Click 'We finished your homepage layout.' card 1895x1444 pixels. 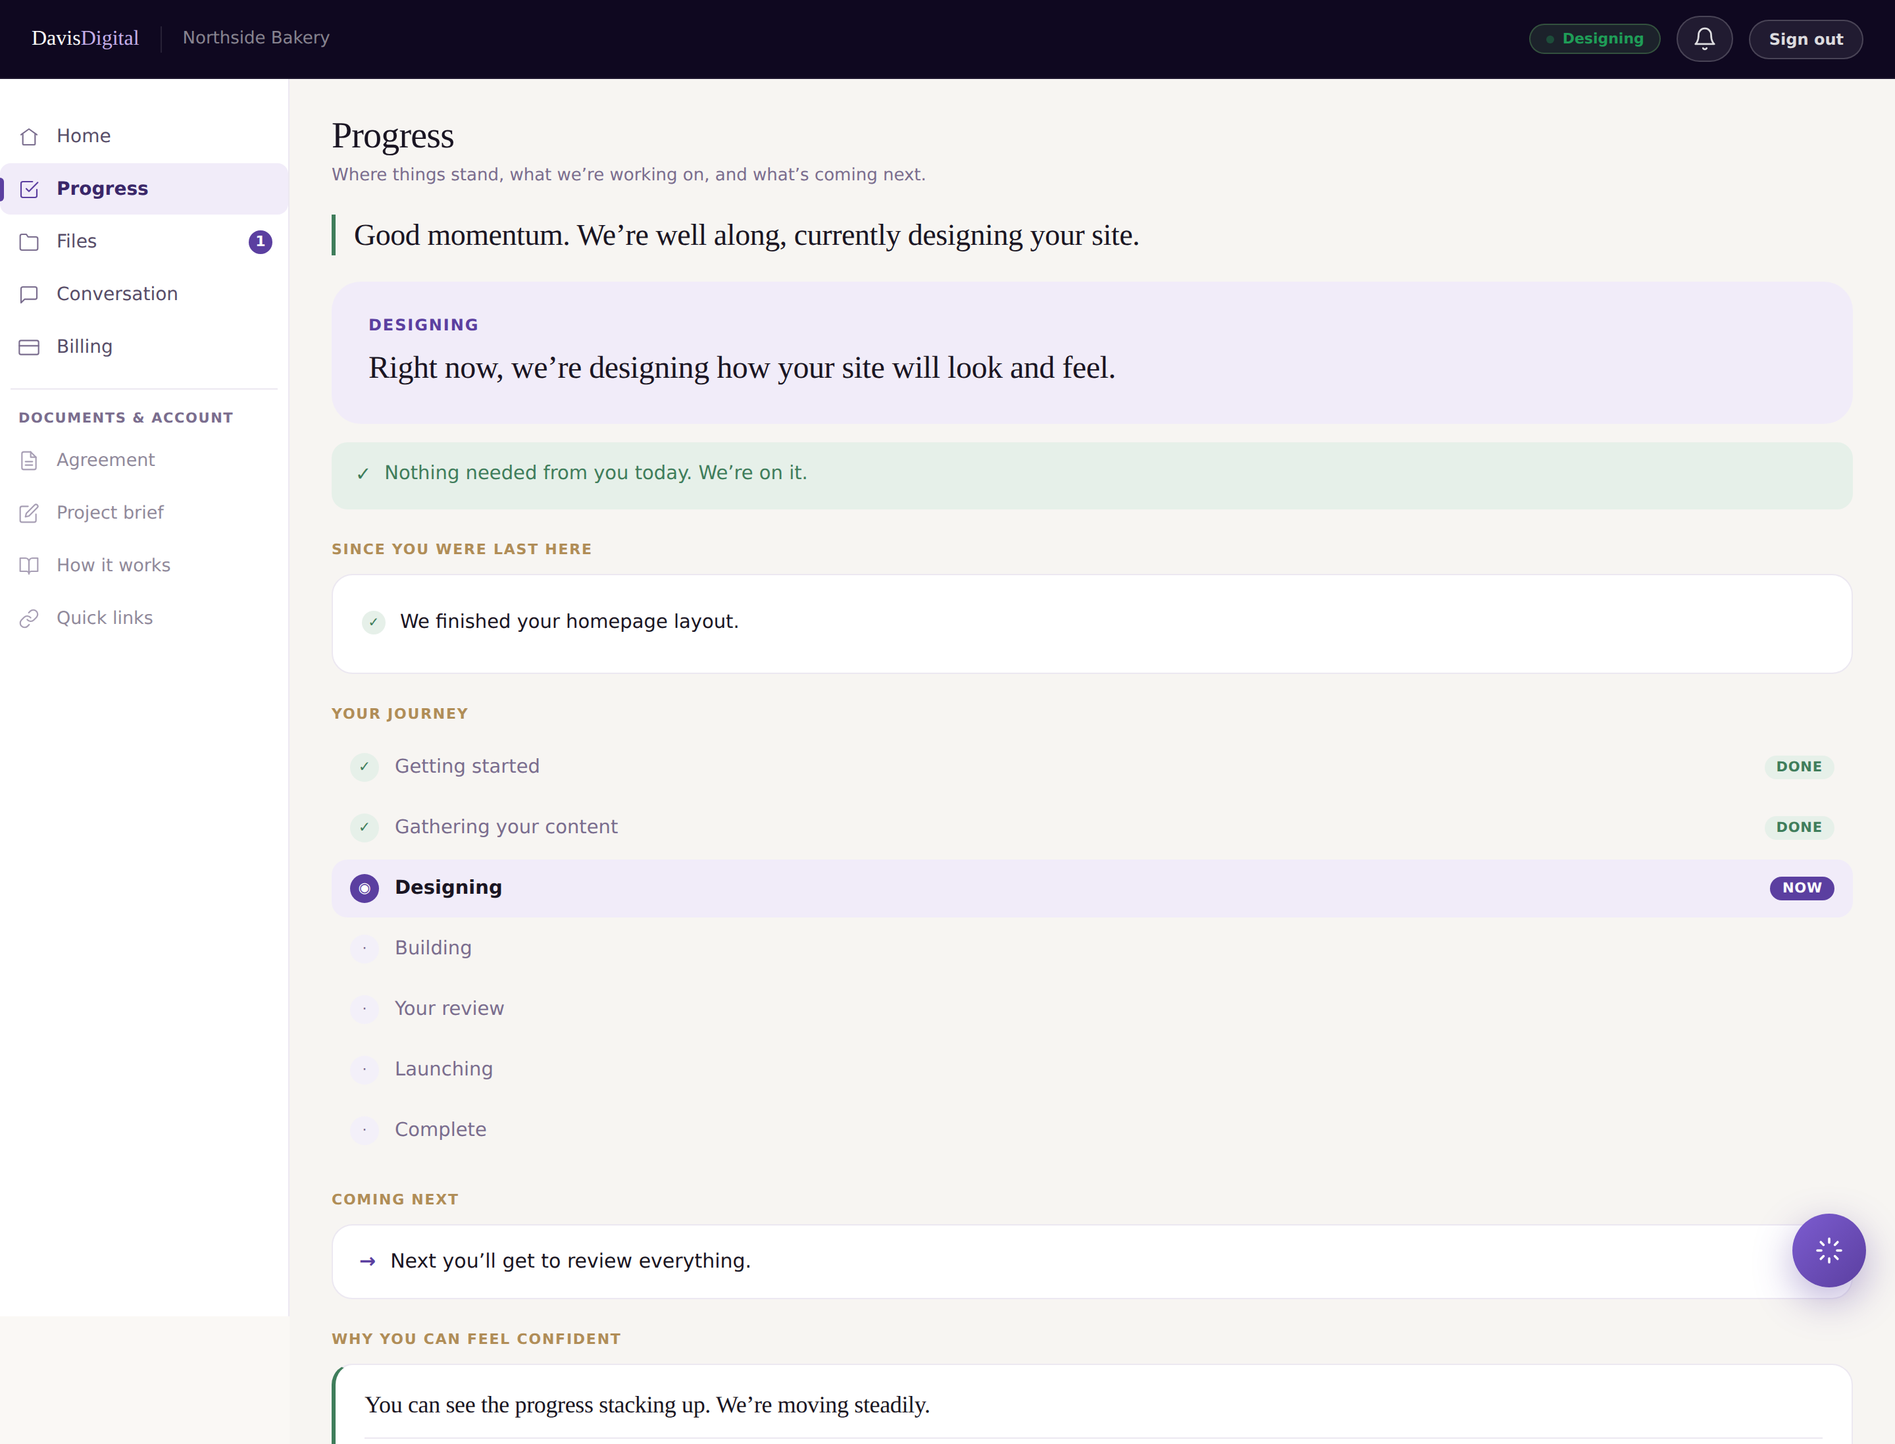pos(1092,623)
